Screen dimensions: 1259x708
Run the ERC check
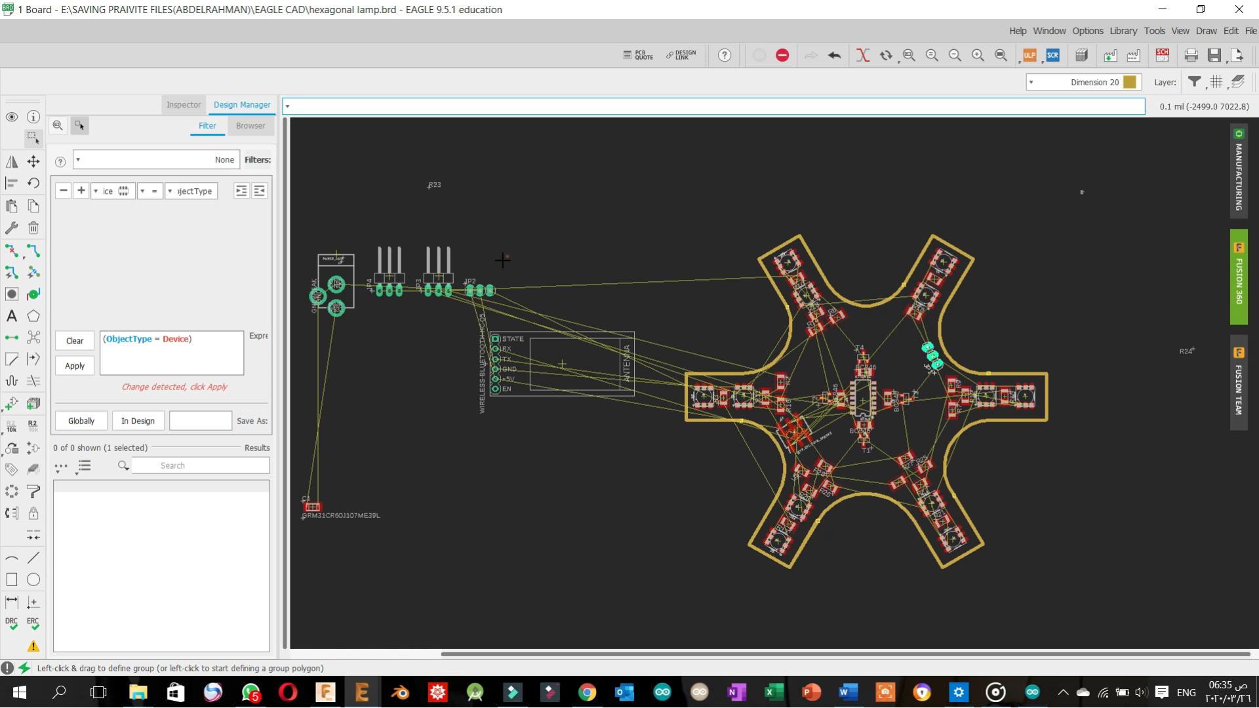33,623
